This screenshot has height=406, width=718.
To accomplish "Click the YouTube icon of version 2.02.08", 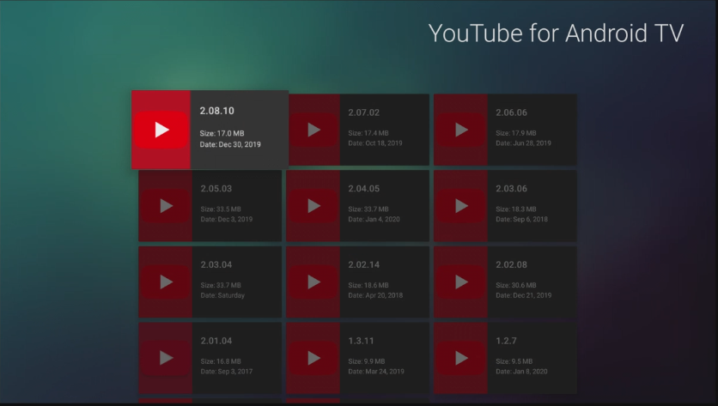I will click(460, 282).
